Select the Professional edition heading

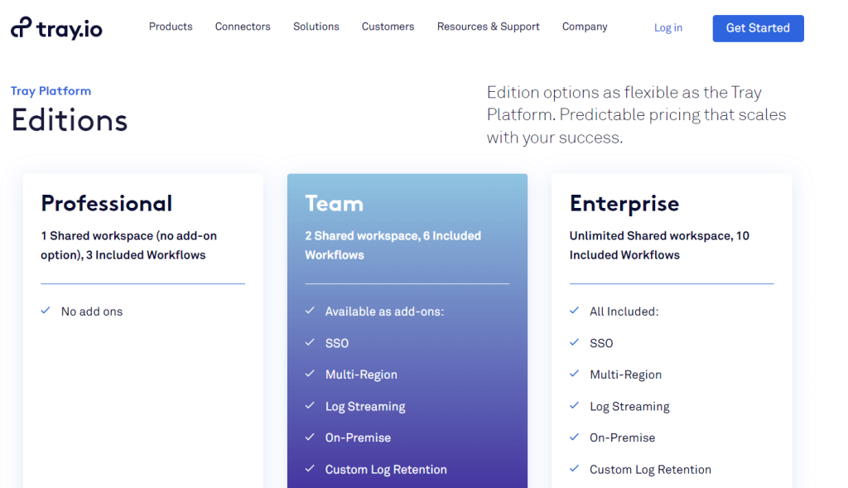[x=107, y=204]
